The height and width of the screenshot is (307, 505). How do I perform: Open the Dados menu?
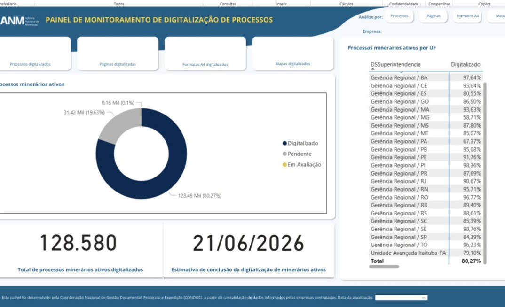coord(119,3)
